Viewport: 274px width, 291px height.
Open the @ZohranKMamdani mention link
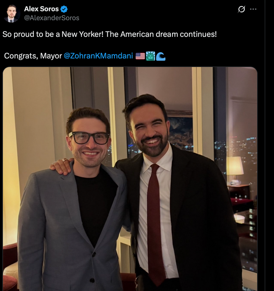[98, 56]
